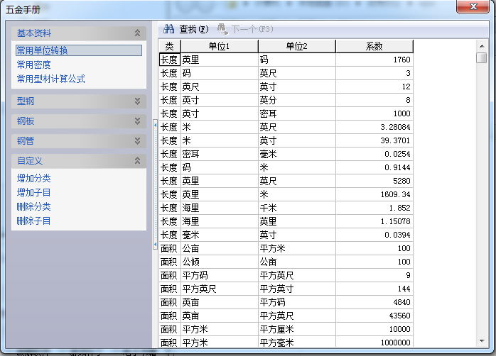Click 单位2 cell 英分
Viewport: 496px width, 356px height.
point(297,100)
